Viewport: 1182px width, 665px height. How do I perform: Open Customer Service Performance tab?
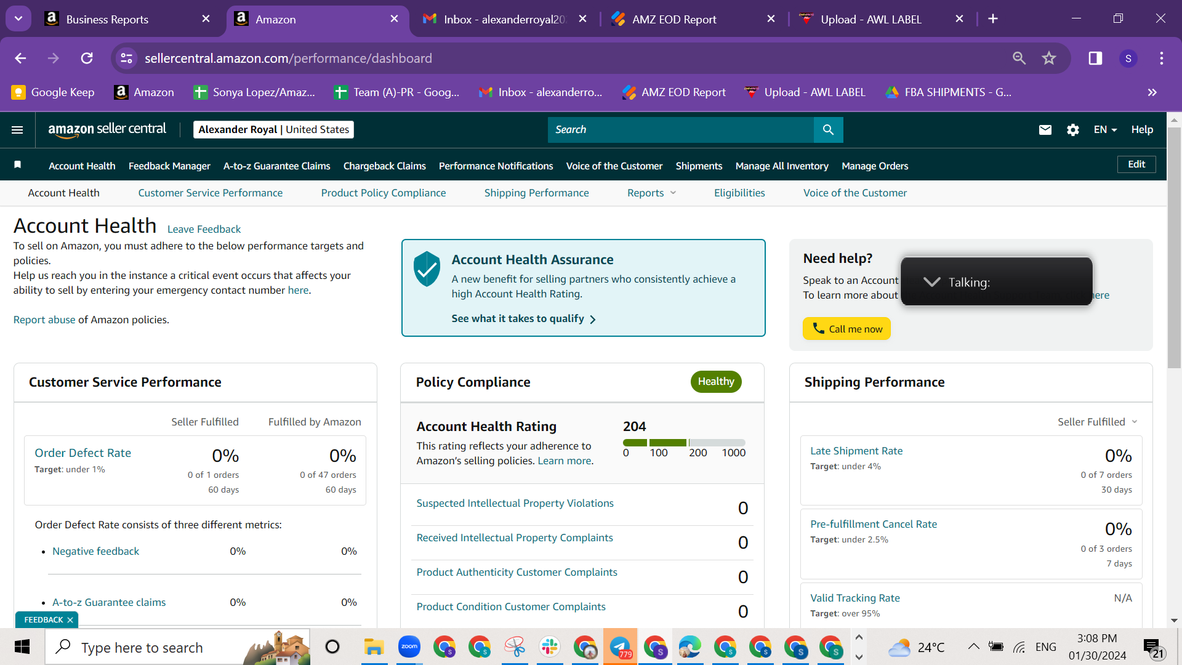pos(211,193)
